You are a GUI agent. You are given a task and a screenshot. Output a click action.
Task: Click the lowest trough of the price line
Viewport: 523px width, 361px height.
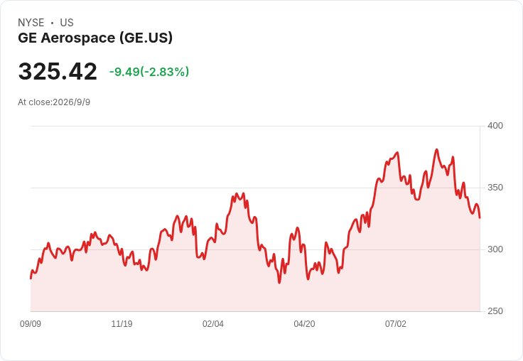click(279, 283)
